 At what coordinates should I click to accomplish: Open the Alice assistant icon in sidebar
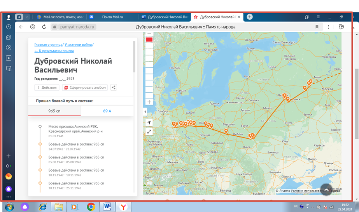click(9, 189)
